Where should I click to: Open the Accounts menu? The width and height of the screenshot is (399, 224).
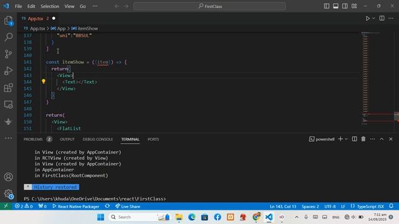click(x=8, y=177)
